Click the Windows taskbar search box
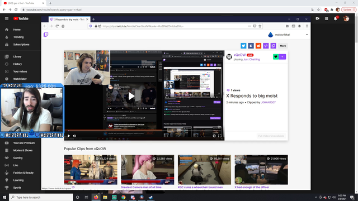358x201 pixels. (41, 197)
